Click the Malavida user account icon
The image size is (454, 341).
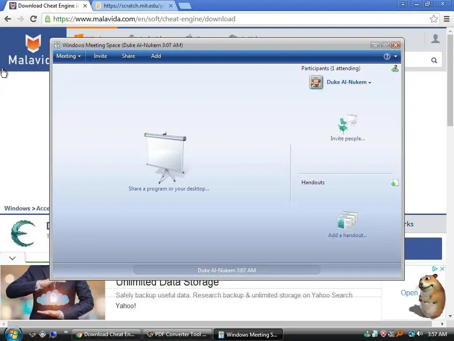coord(435,39)
